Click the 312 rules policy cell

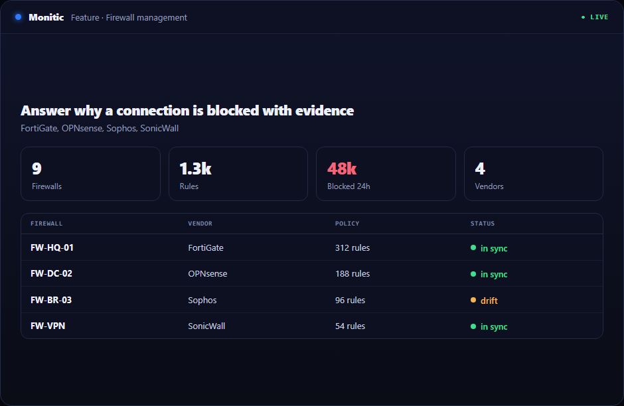(352, 247)
